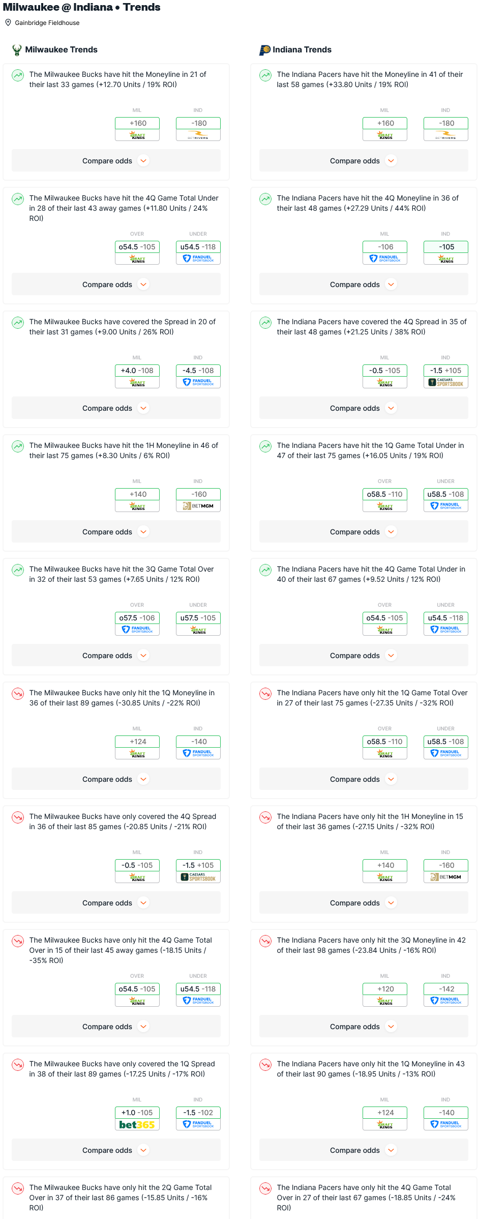Click red downtrend icon for Bucks 1Q Moneyline

click(x=18, y=694)
